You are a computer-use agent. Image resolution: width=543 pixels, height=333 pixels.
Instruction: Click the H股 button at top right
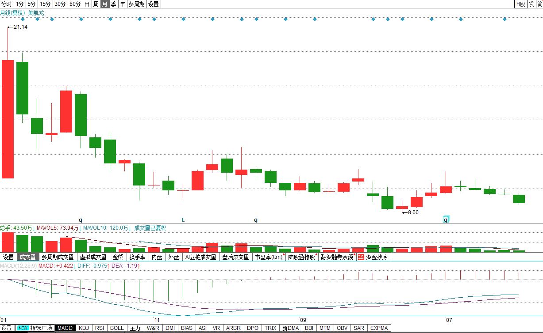520,4
